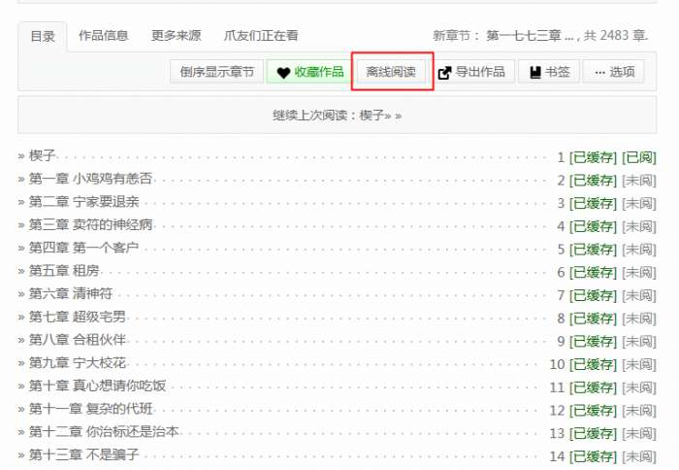Open 离线阅读 offline reading
Screen dimensions: 679x470
[391, 72]
